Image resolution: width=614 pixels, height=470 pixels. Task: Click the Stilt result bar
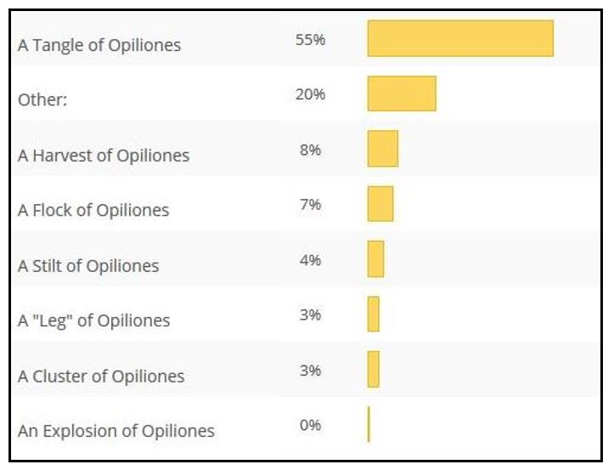point(376,259)
